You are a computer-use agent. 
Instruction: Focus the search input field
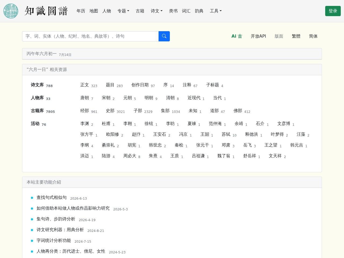coord(90,36)
